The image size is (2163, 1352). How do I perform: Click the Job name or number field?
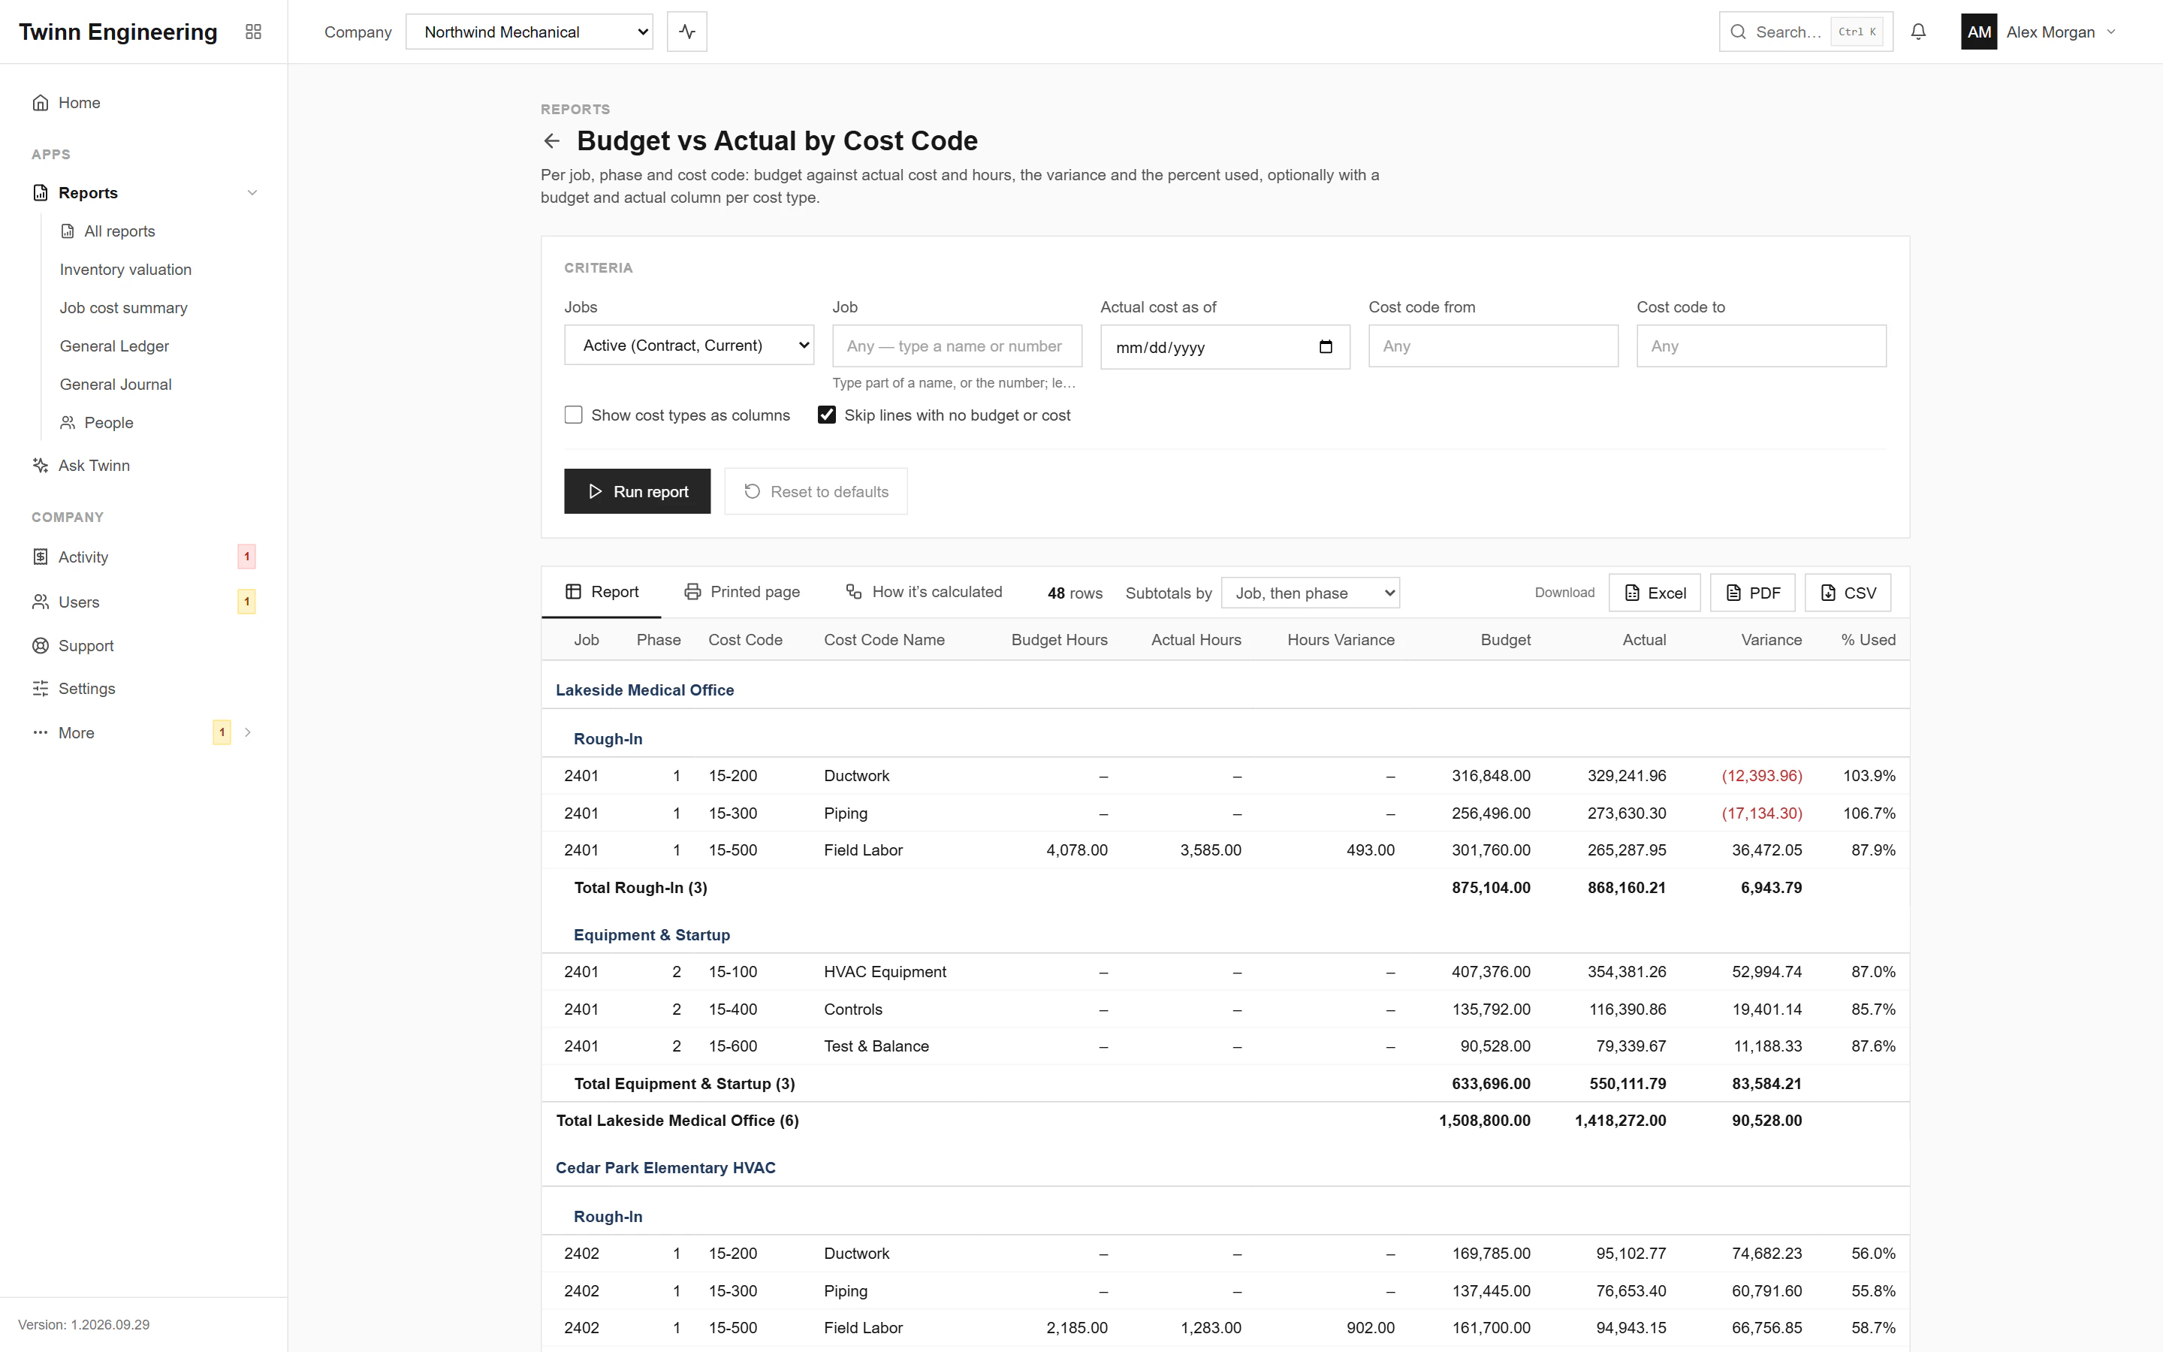pyautogui.click(x=958, y=346)
